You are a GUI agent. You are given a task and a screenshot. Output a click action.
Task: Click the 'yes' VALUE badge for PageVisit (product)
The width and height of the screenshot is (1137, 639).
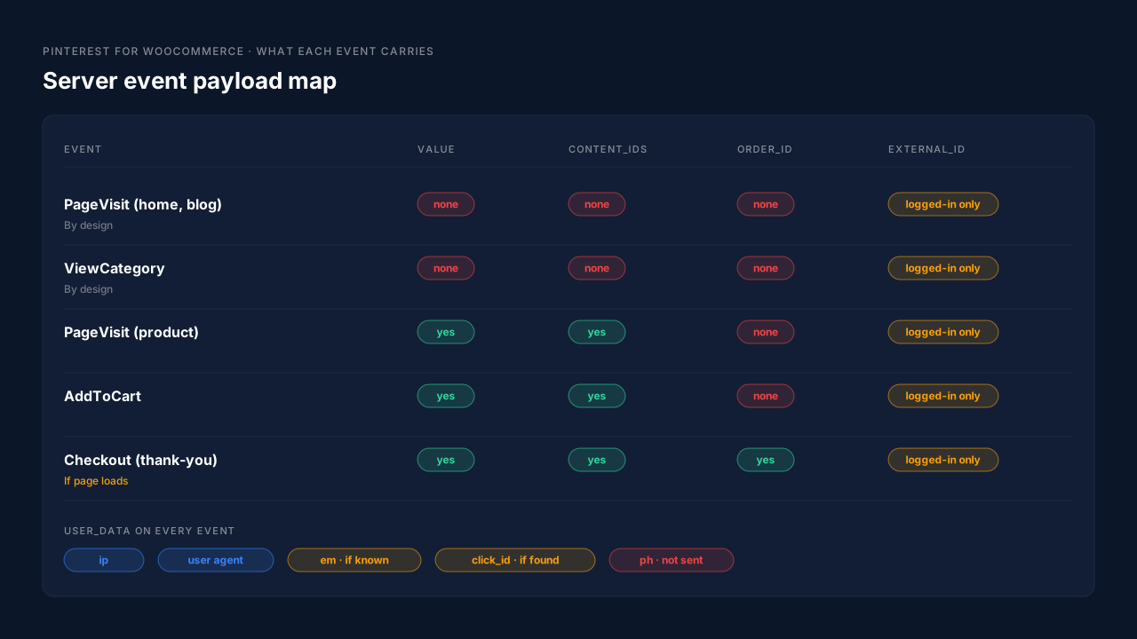[x=446, y=332]
